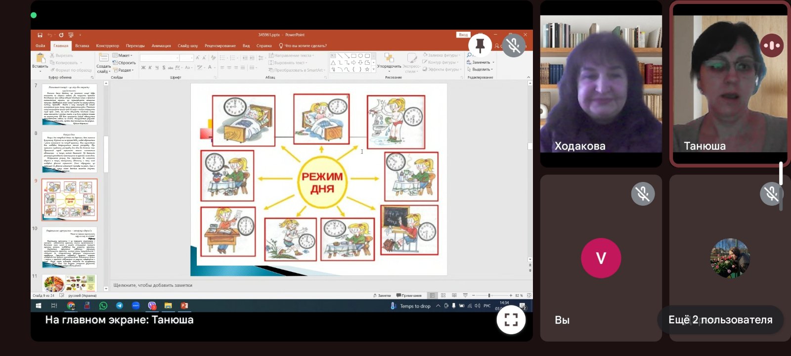The width and height of the screenshot is (791, 356).
Task: Toggle Заметки notes pane in status bar
Action: 382,295
